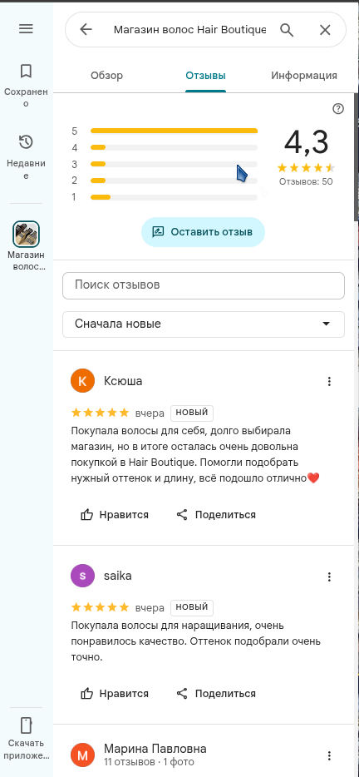The image size is (359, 777).
Task: Open Сохранено saved places
Action: 26,85
